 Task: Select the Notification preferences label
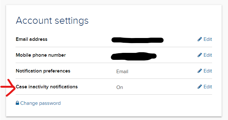pyautogui.click(x=43, y=71)
